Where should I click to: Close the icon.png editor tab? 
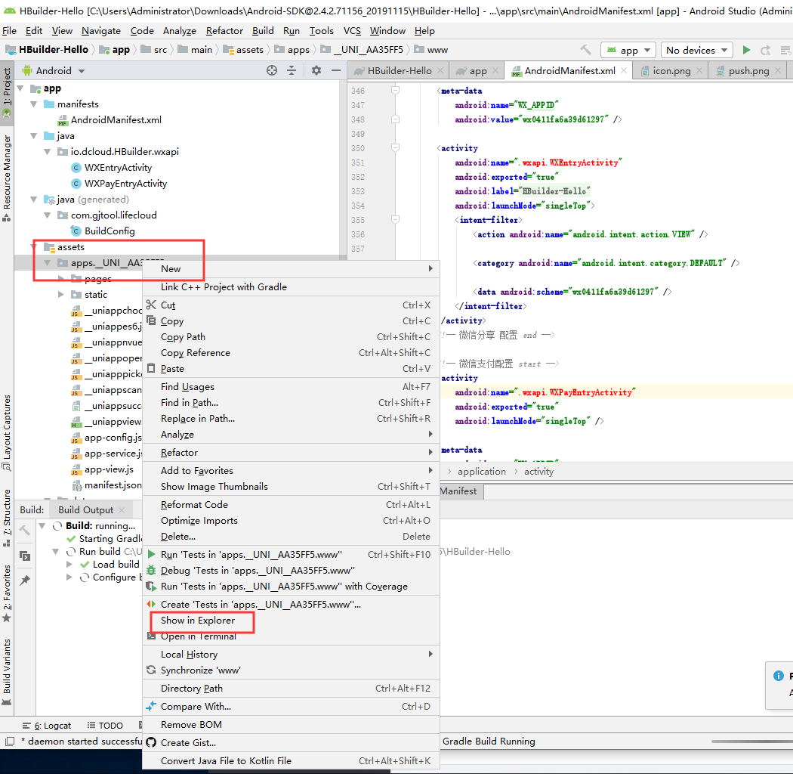[x=699, y=70]
